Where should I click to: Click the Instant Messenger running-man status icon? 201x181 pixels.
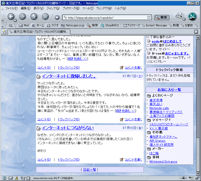(x=17, y=178)
